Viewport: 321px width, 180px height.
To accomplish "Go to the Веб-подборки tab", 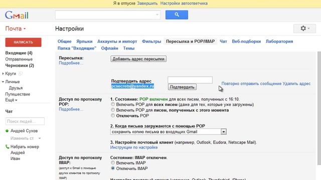I will 246,41.
